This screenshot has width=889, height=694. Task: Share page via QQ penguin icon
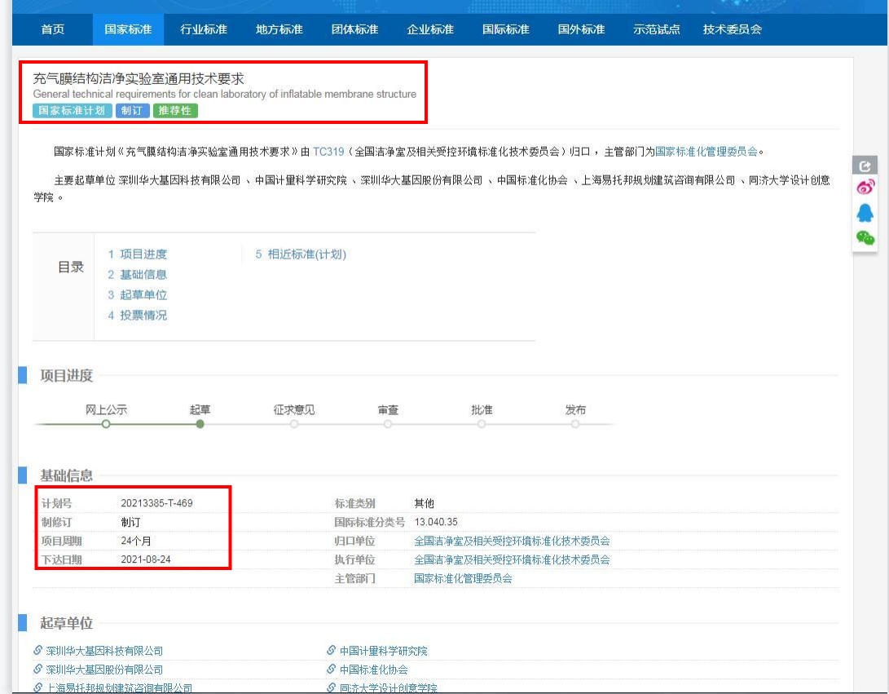865,213
